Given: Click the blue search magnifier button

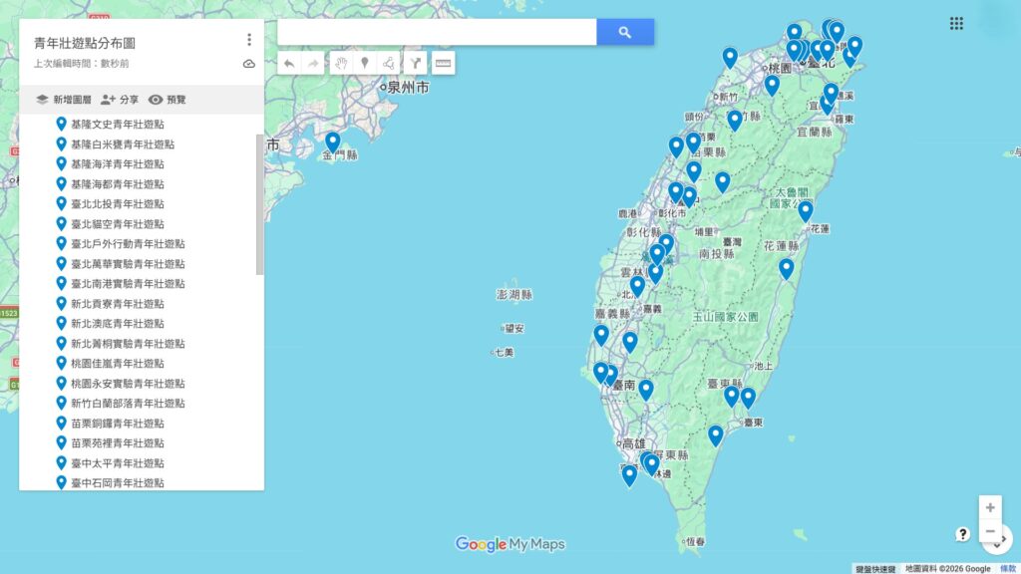Looking at the screenshot, I should point(625,32).
